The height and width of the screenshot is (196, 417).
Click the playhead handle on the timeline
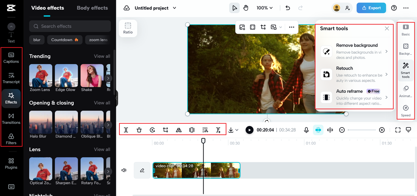point(203,141)
